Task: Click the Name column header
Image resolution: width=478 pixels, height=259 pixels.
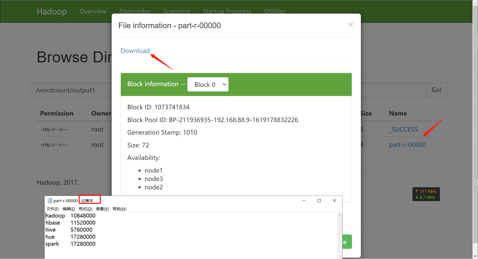Action: point(398,113)
